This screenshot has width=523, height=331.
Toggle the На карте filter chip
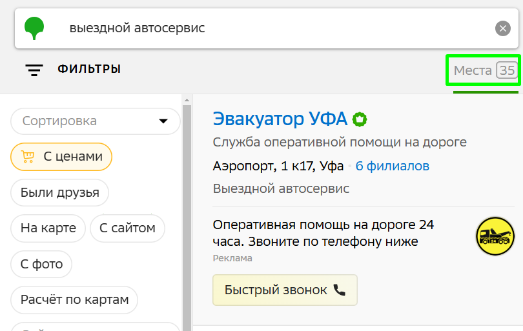coord(48,228)
